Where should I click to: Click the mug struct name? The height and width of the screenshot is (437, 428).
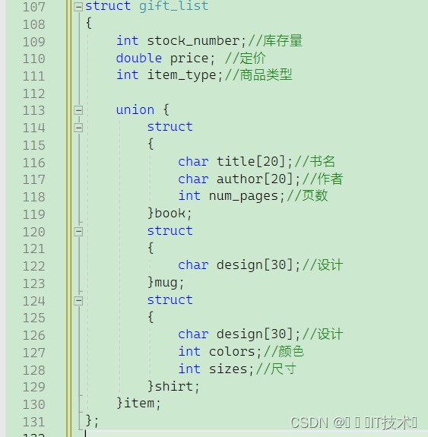point(166,283)
